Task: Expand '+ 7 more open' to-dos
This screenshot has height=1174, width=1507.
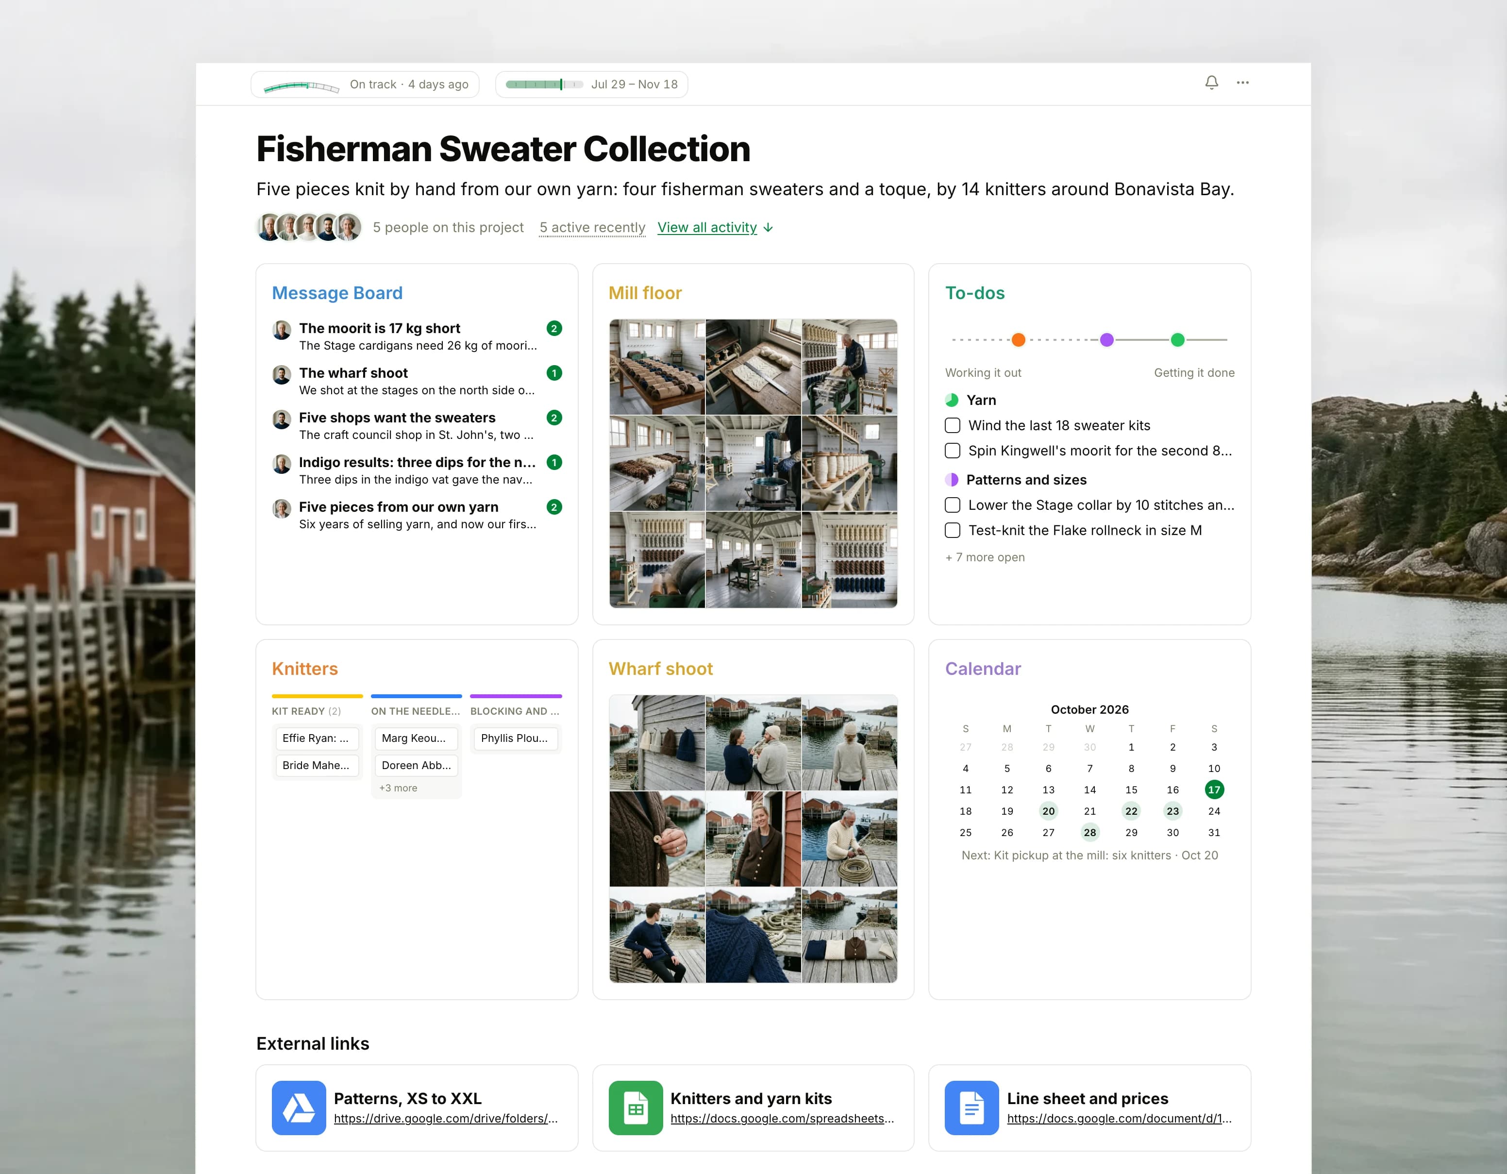Action: (x=985, y=557)
